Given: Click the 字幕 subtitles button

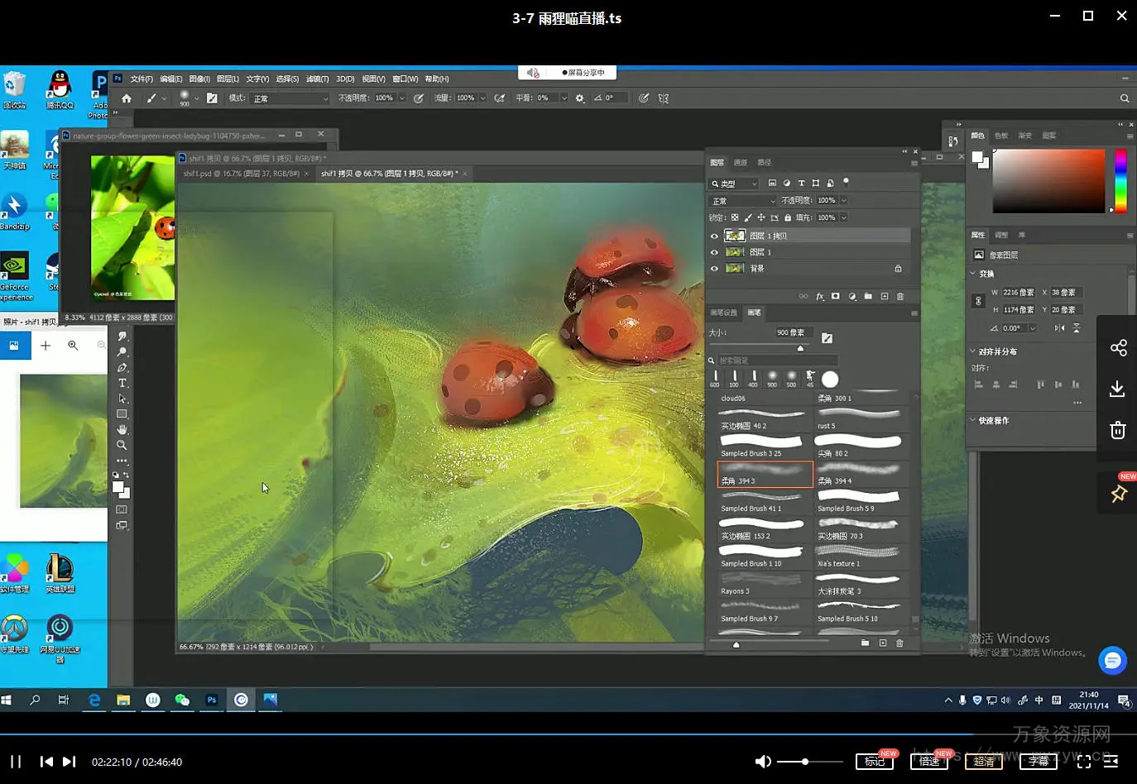Looking at the screenshot, I should (1039, 761).
